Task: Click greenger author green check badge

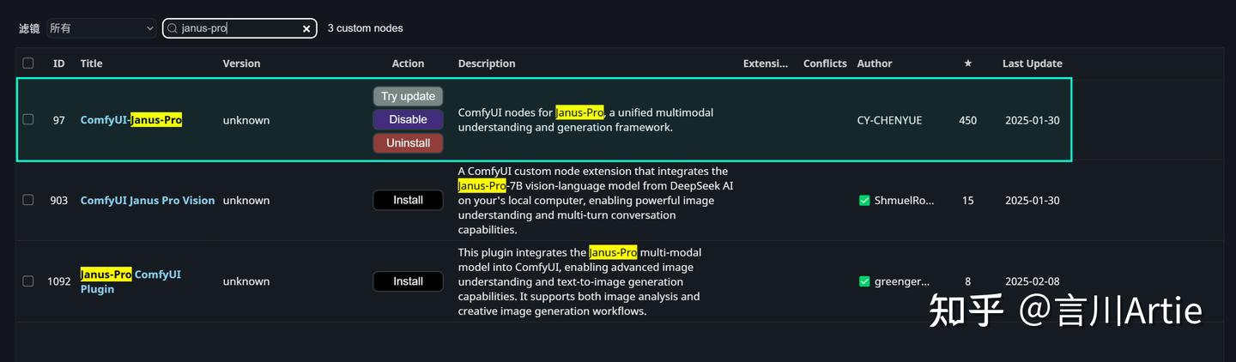Action: click(x=864, y=281)
